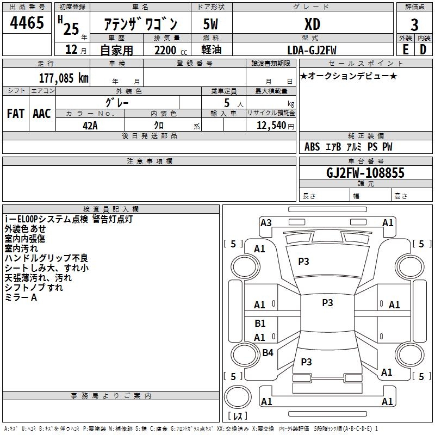This screenshot has height=435, width=435.
Task: Click the damage code legend at bottom
Action: pyautogui.click(x=191, y=429)
